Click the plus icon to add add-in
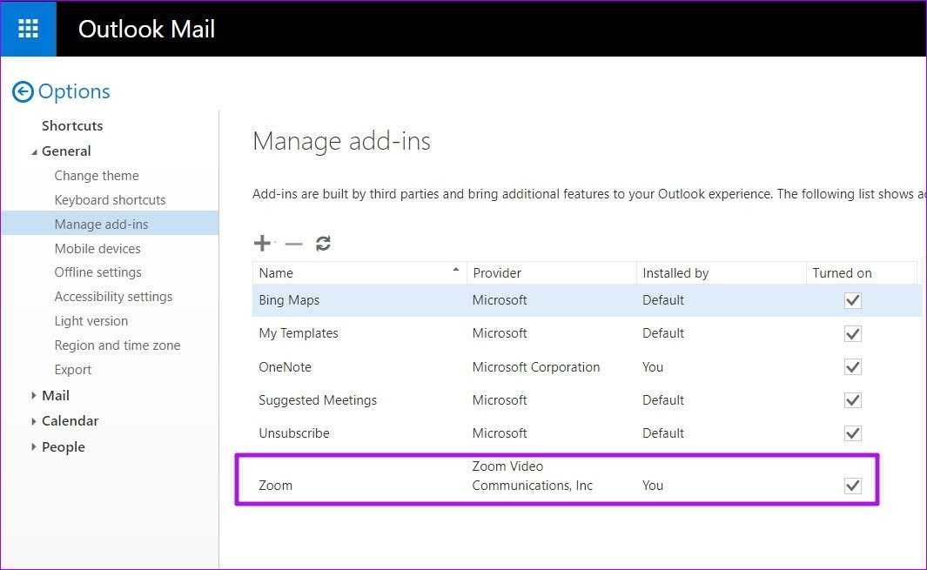Image resolution: width=927 pixels, height=570 pixels. coord(262,244)
